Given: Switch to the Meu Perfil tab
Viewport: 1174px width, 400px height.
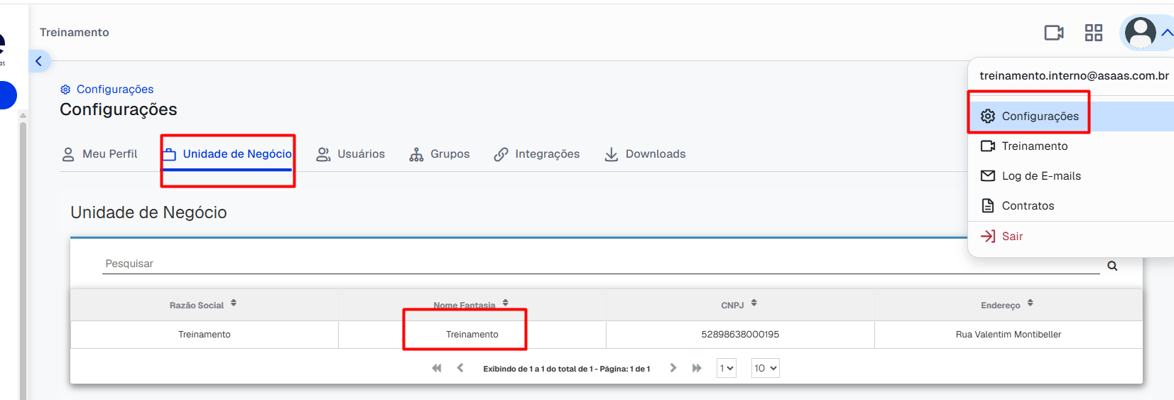Looking at the screenshot, I should tap(99, 154).
